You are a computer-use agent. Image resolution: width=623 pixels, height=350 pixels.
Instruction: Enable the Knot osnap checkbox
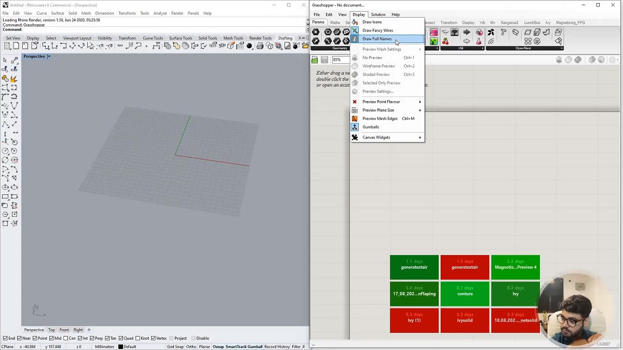click(138, 338)
